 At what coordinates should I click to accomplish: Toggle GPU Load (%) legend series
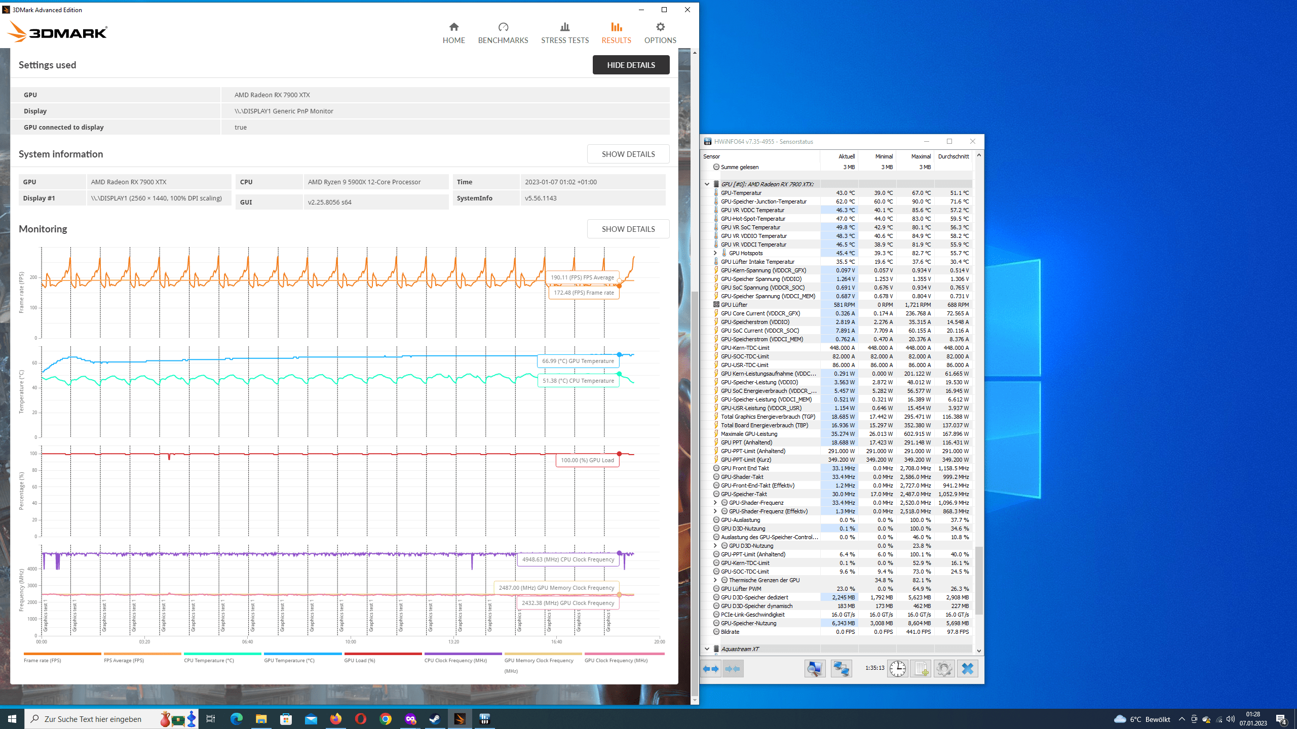point(359,660)
